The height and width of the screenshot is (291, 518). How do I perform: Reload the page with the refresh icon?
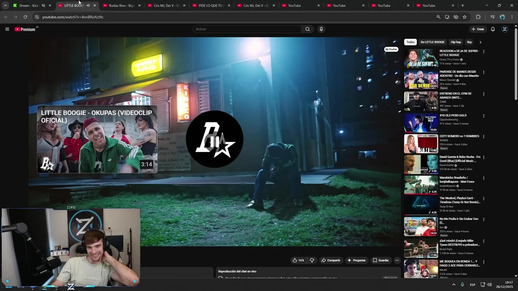[25, 17]
